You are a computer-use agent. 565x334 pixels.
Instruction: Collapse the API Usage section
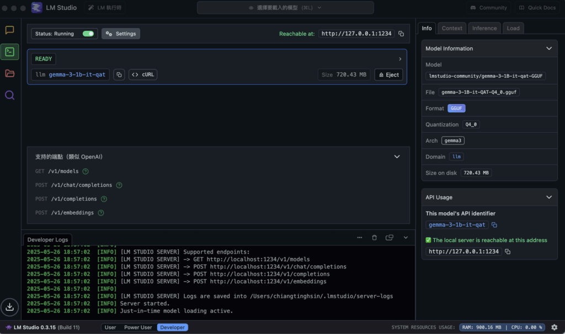coord(549,197)
